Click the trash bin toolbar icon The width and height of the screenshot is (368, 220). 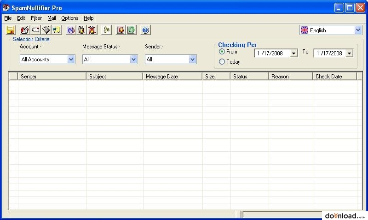pos(81,30)
